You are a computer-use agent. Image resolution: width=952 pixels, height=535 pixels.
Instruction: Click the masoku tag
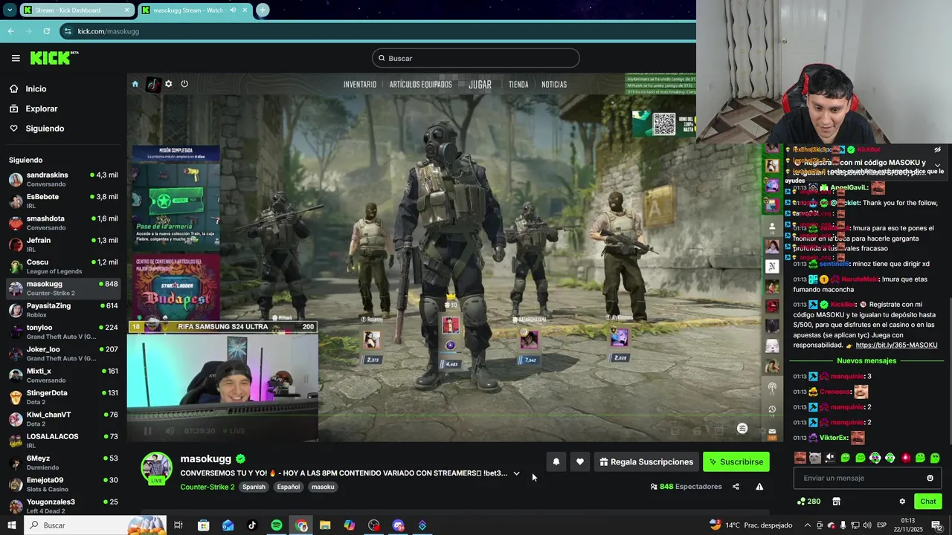tap(323, 487)
